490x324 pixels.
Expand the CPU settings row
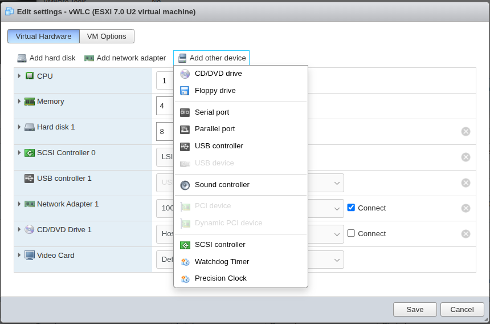tap(19, 76)
